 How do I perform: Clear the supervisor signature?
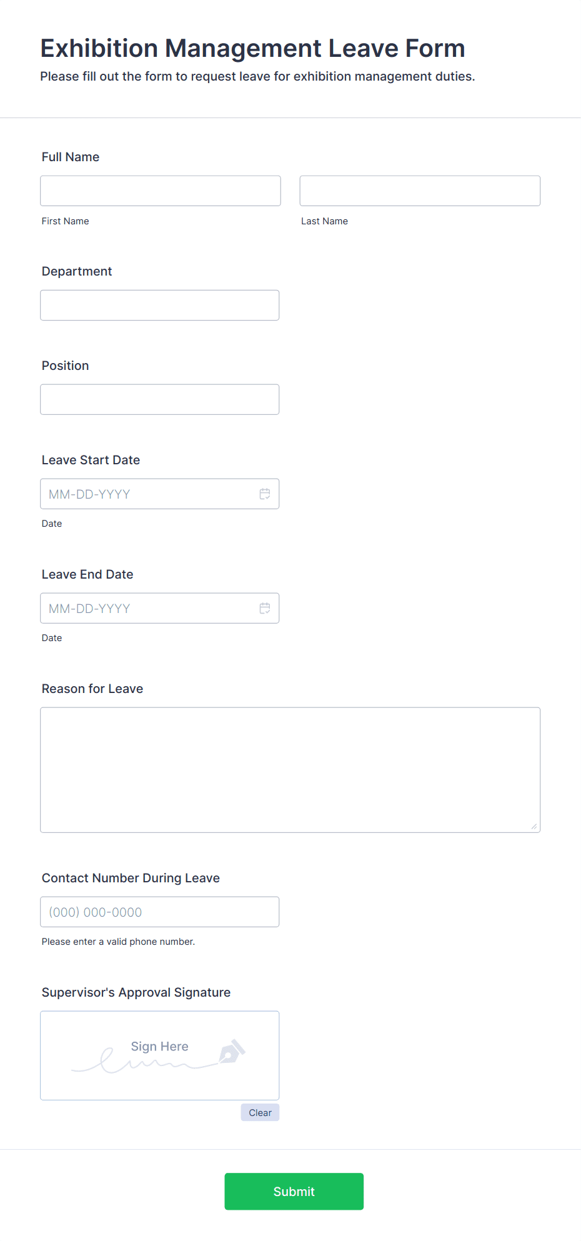(x=260, y=1112)
